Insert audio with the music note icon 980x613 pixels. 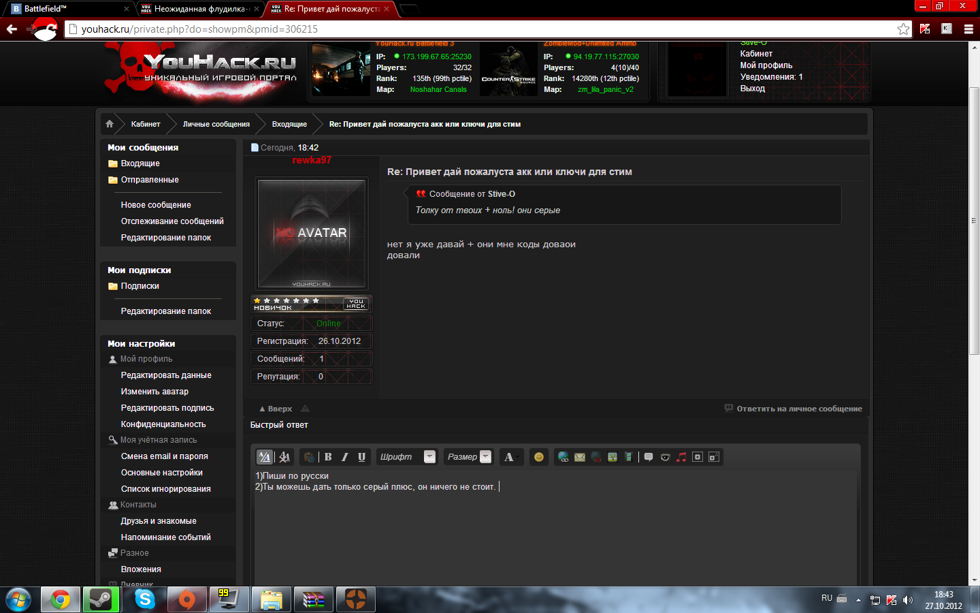pyautogui.click(x=681, y=457)
